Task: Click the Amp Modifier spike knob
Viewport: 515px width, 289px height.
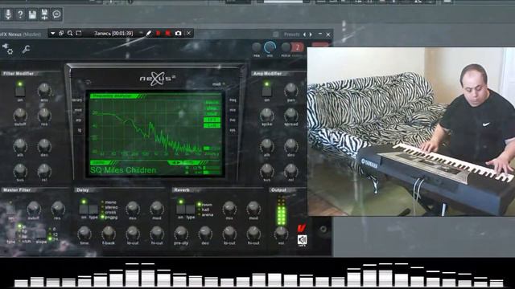Action: pyautogui.click(x=266, y=115)
